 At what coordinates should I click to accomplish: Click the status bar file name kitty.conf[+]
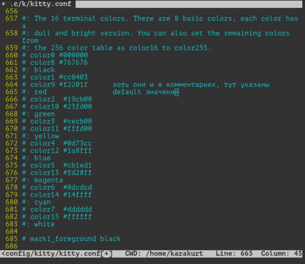coord(57,253)
